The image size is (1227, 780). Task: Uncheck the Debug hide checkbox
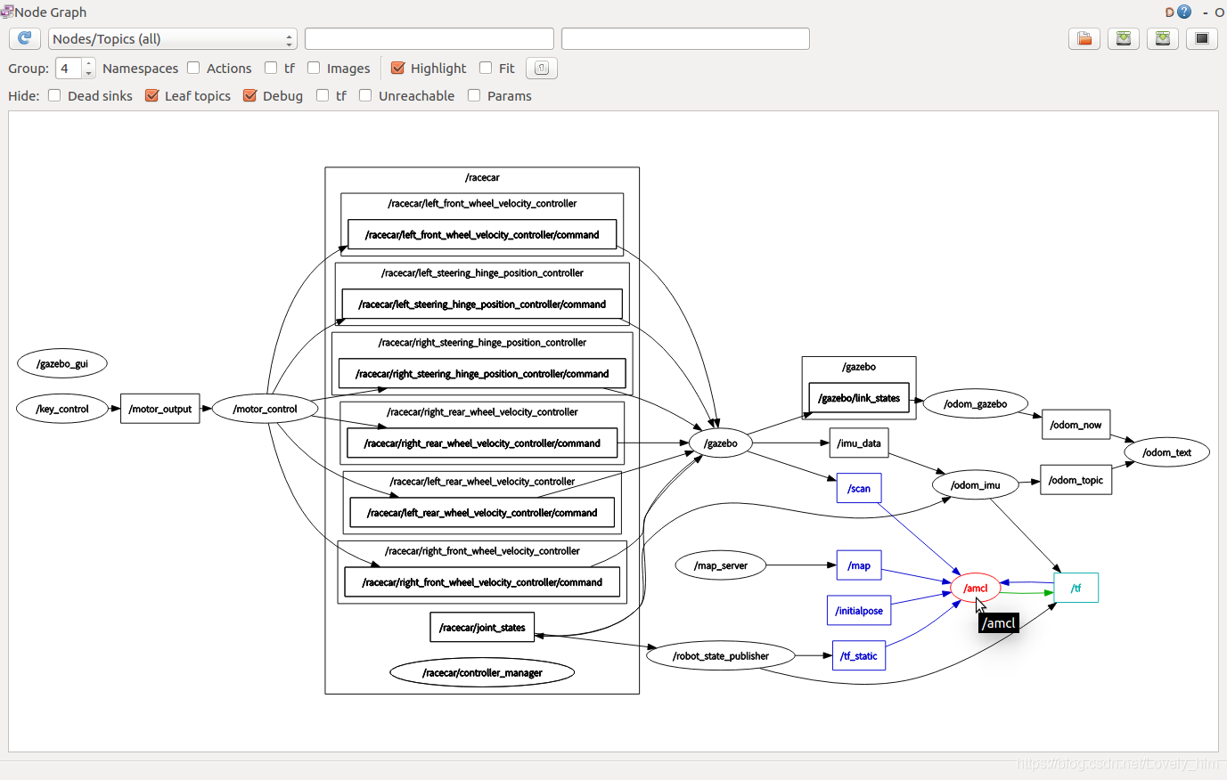point(250,95)
